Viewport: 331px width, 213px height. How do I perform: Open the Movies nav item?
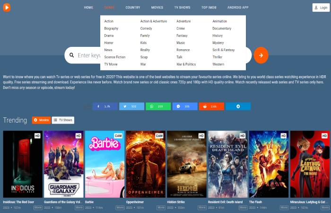[x=157, y=8]
